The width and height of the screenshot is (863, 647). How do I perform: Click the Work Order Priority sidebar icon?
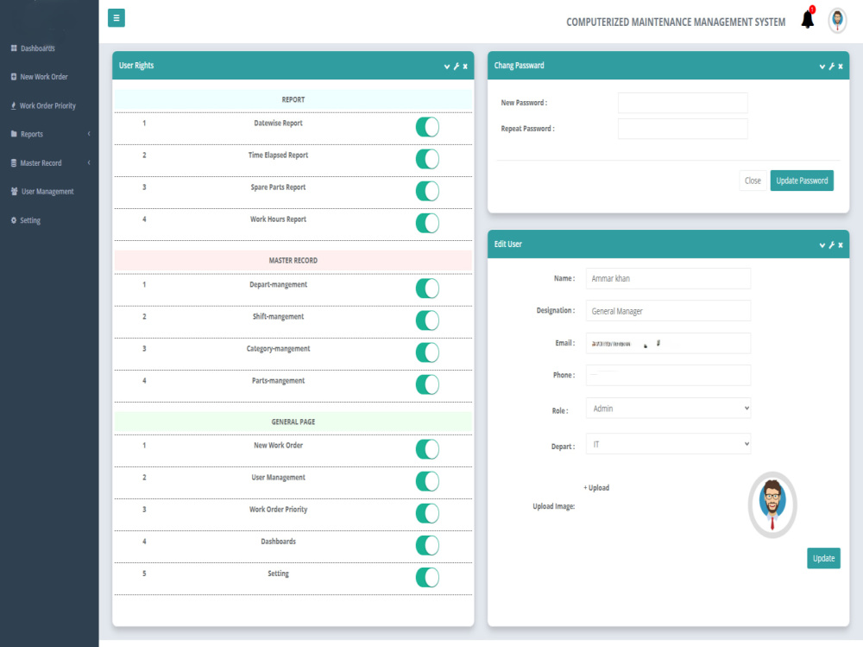[13, 105]
